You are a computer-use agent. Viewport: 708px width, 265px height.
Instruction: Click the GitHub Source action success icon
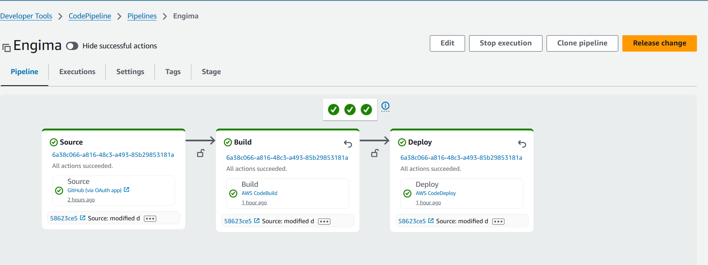[59, 190]
